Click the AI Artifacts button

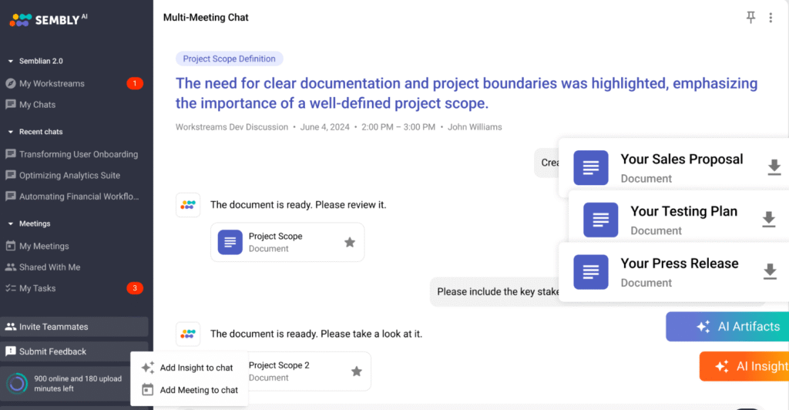coord(727,327)
